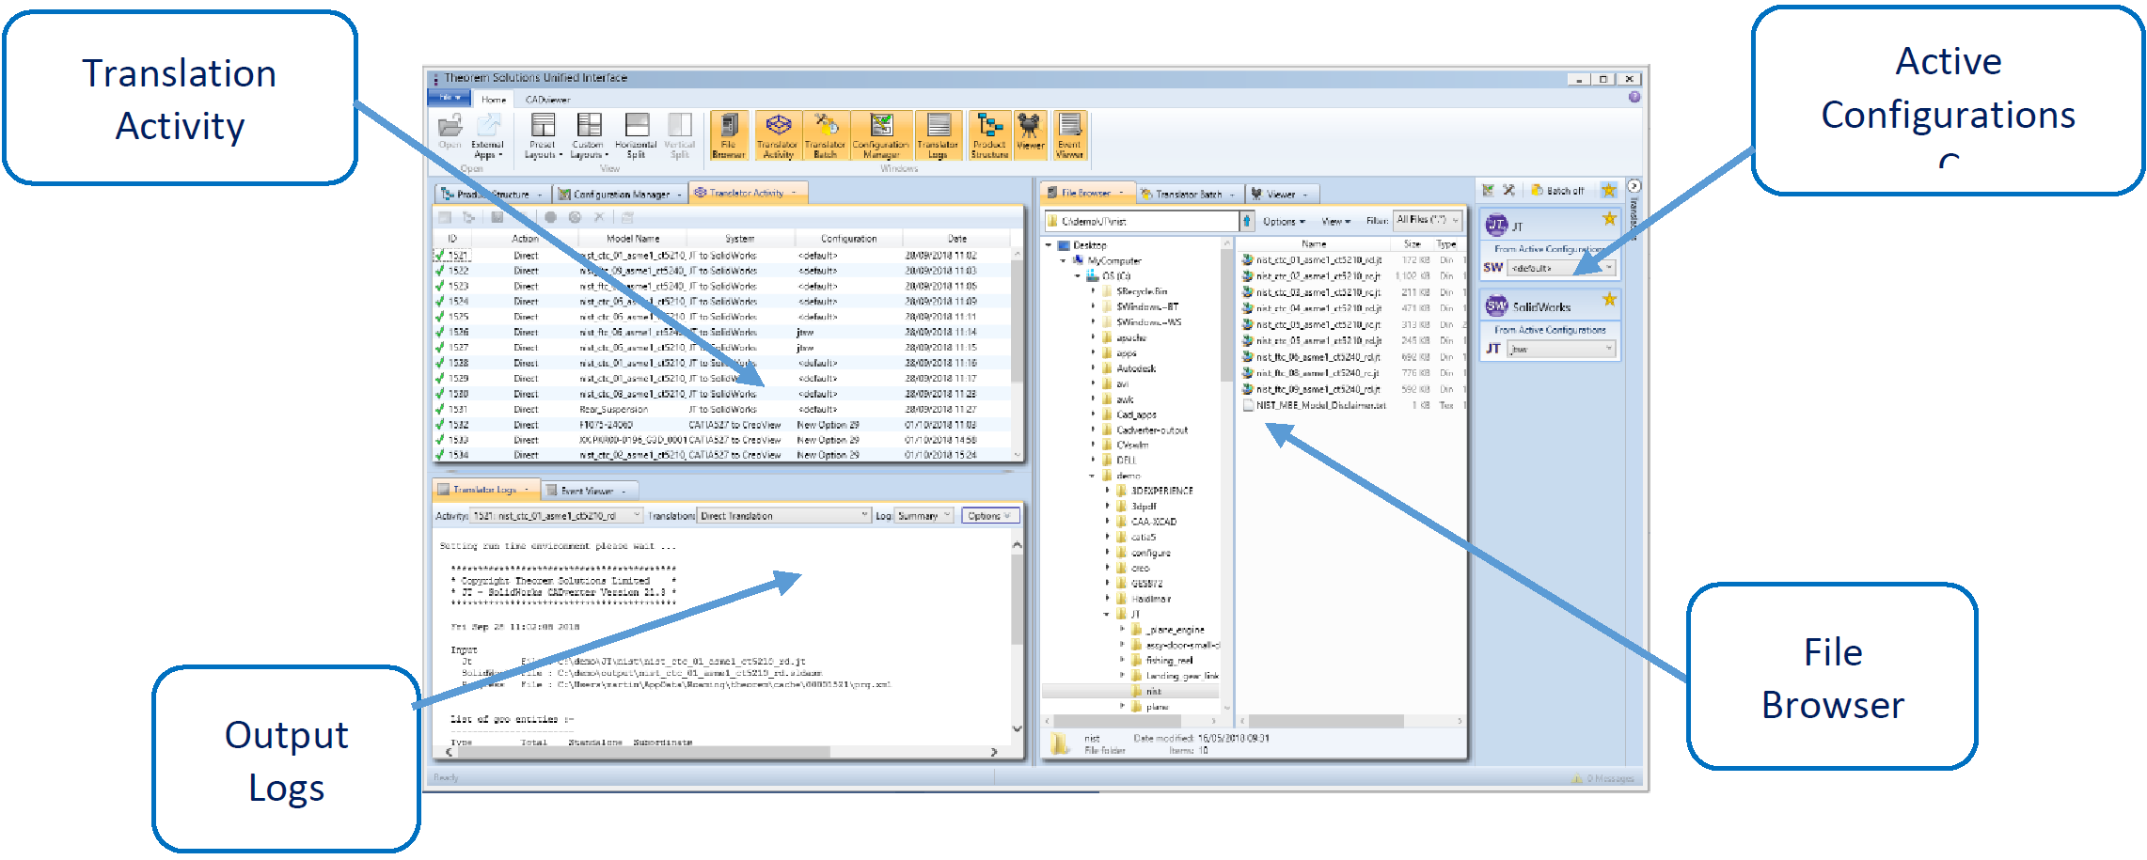Screen dimensions: 2147x860
Task: Select the Viewer panel tab
Action: [x=1282, y=194]
